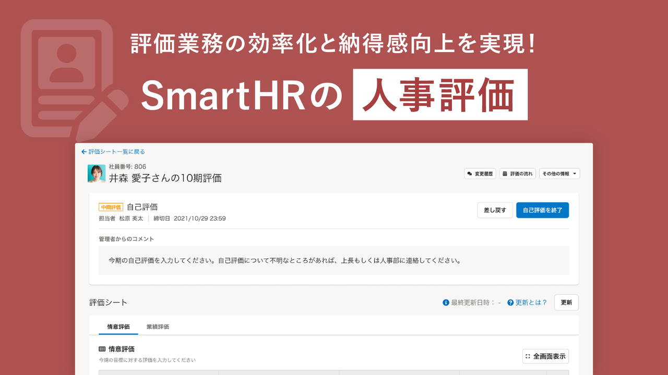Click the 評価シート section heading

coord(108,302)
